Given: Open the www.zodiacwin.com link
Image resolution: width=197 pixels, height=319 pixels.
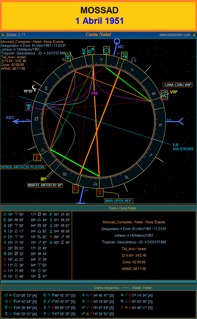Looking at the screenshot, I should click(175, 35).
